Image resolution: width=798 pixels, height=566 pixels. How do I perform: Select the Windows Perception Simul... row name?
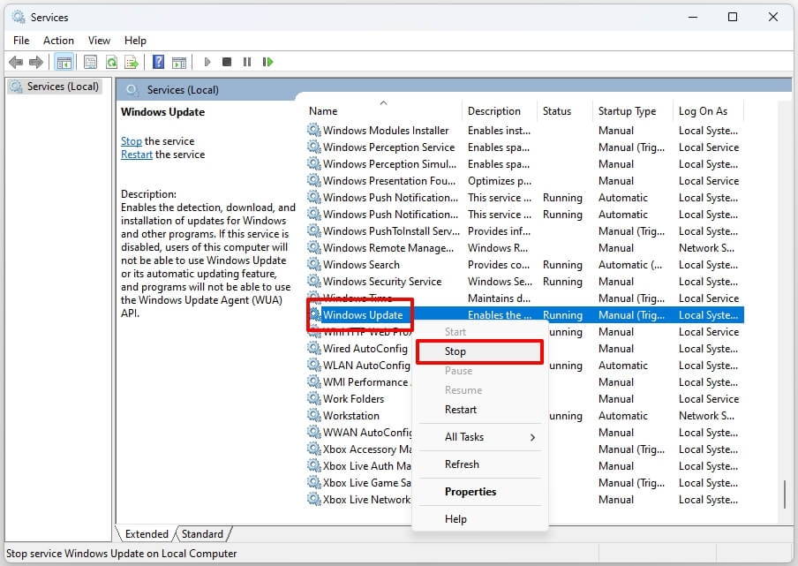(390, 164)
